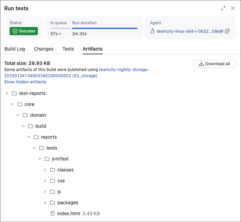The width and height of the screenshot is (241, 222).
Task: Collapse the reports folder
Action: click(29, 137)
